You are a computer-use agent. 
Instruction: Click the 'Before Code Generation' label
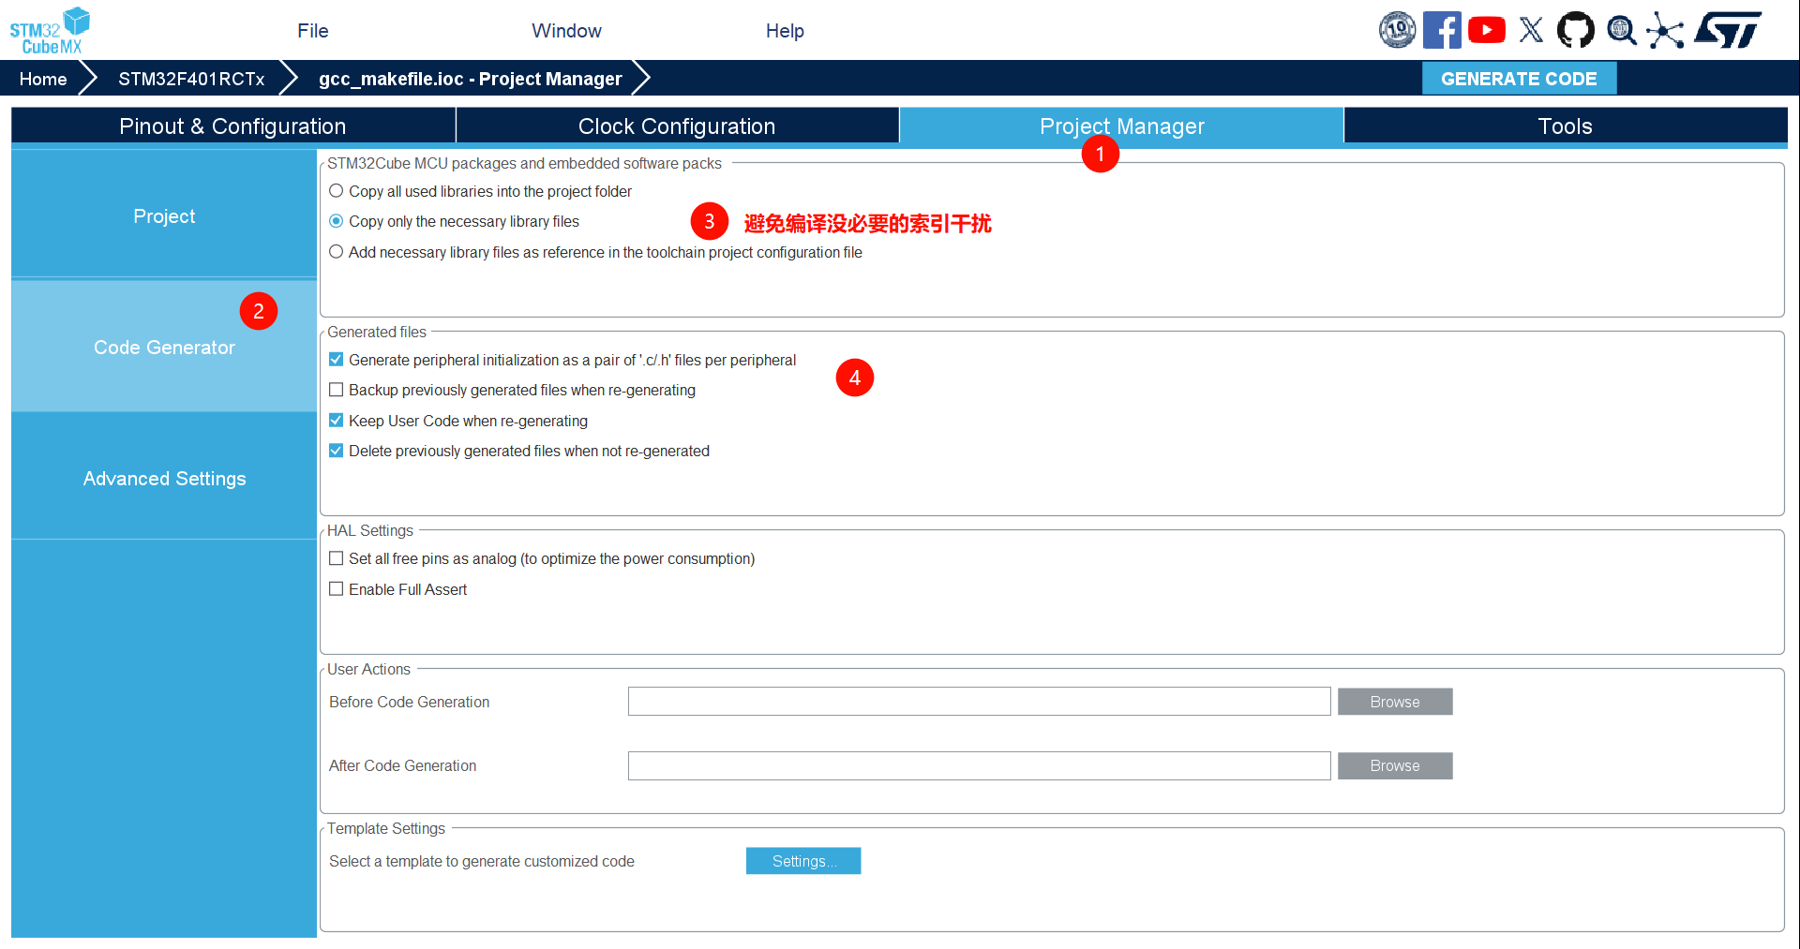(409, 702)
